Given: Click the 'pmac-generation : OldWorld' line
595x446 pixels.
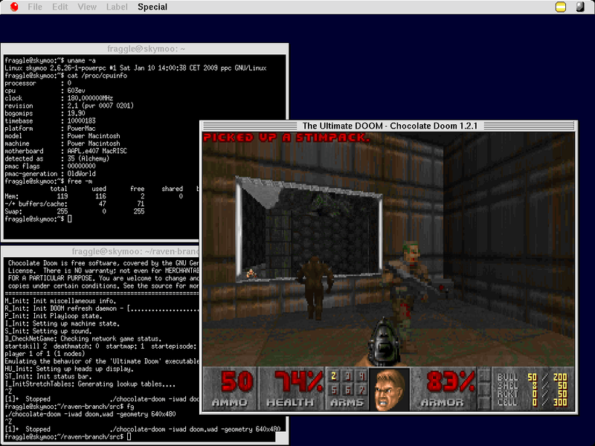Looking at the screenshot, I should pyautogui.click(x=50, y=174).
